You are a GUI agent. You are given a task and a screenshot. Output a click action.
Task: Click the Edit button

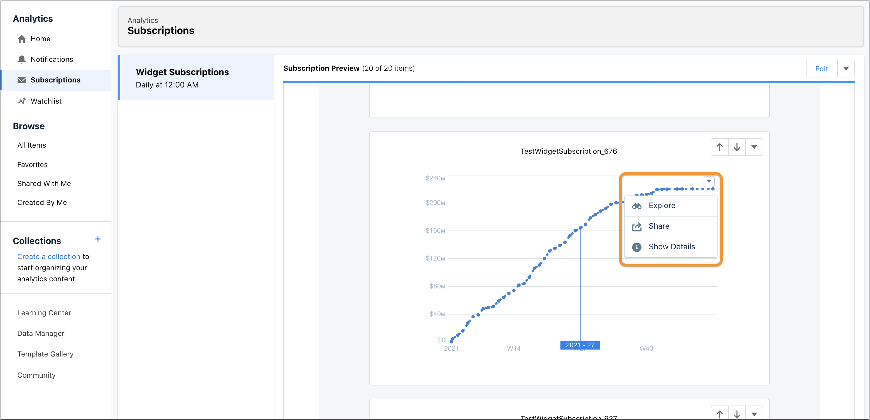[822, 69]
